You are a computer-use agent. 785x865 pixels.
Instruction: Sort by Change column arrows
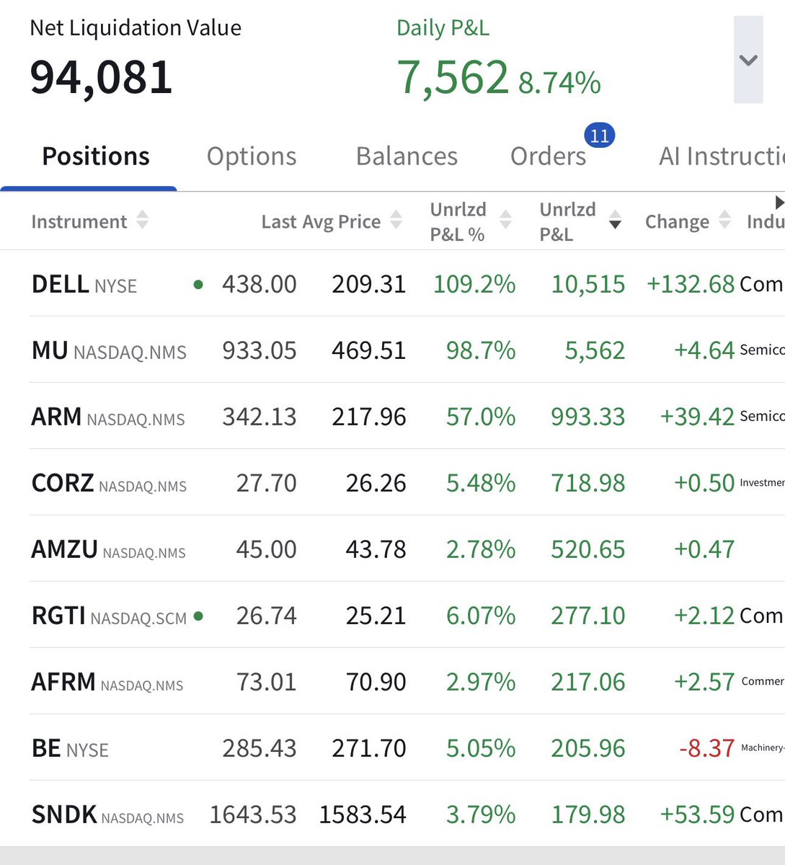[724, 221]
